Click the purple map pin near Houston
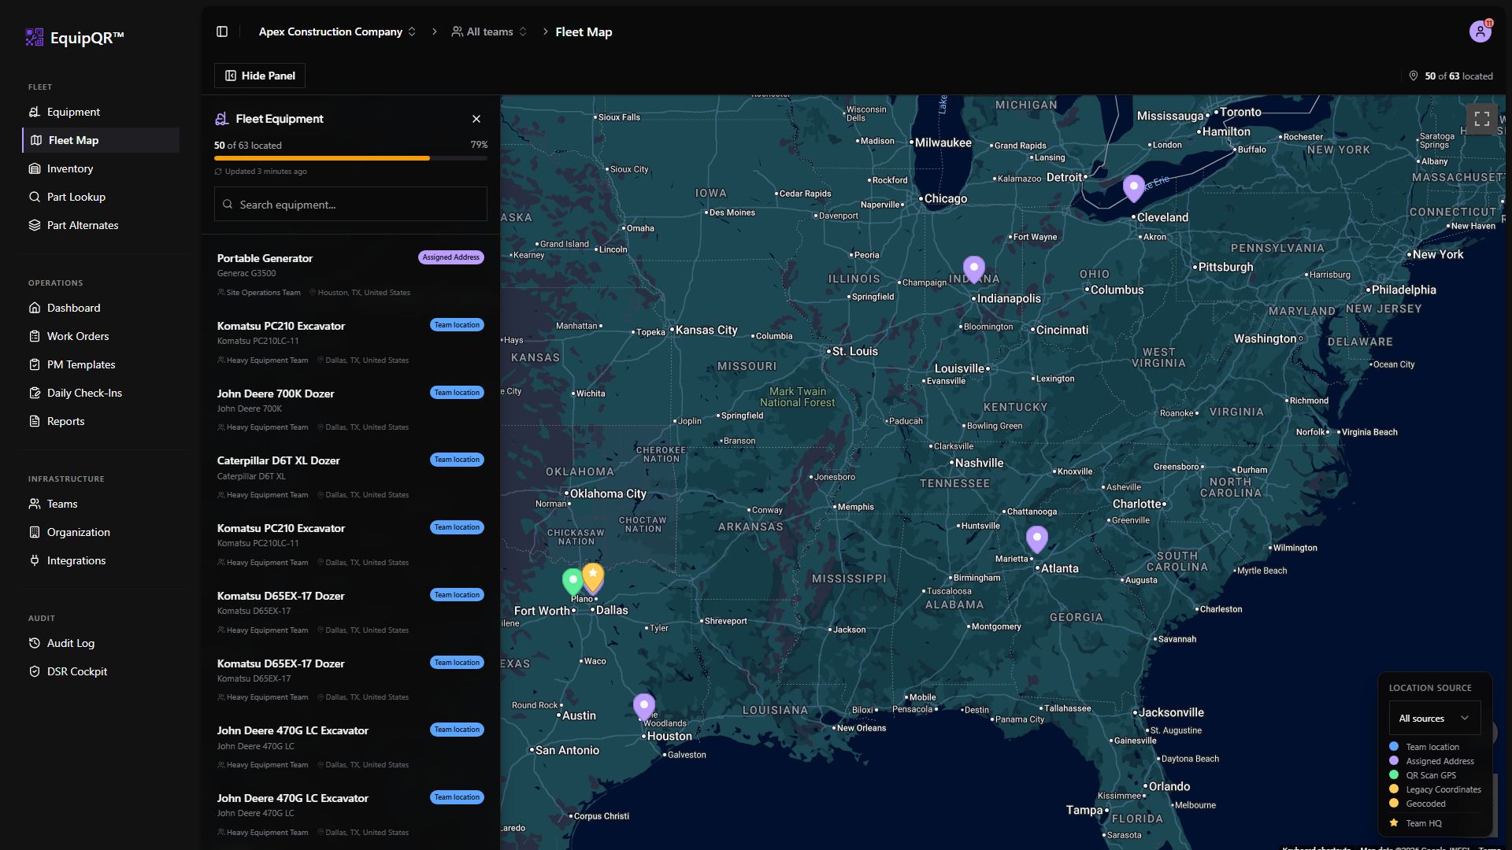 click(644, 707)
